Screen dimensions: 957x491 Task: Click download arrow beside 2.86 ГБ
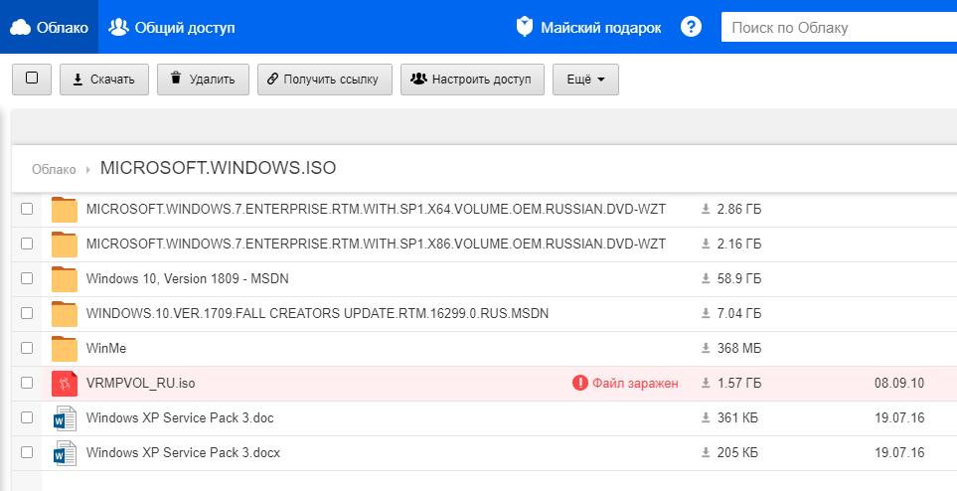click(x=706, y=210)
